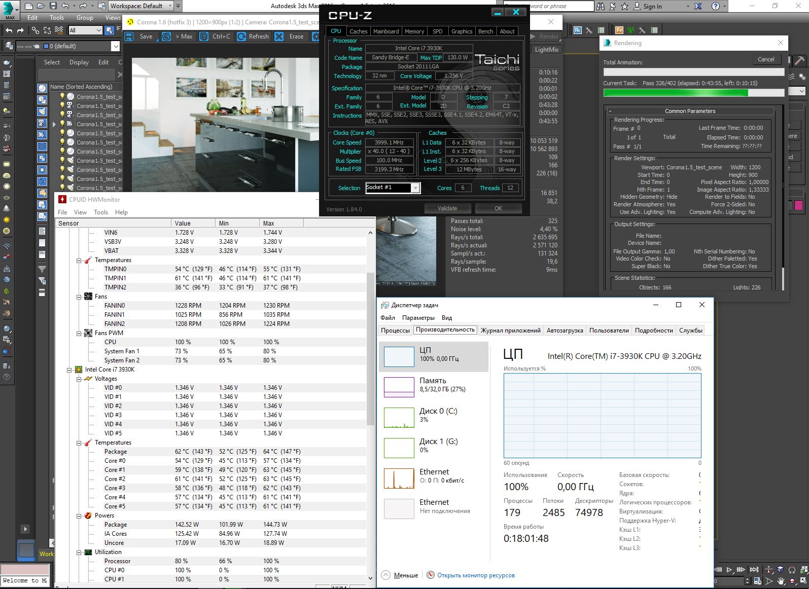Toggle Display Lights filter in Scene Explorer
The height and width of the screenshot is (589, 809).
click(42, 111)
